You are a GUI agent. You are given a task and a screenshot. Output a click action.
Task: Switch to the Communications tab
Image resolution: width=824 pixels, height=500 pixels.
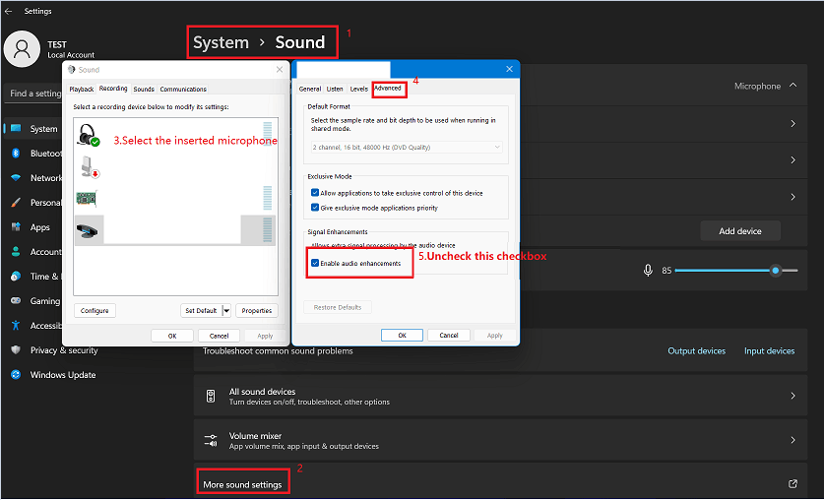tap(183, 90)
